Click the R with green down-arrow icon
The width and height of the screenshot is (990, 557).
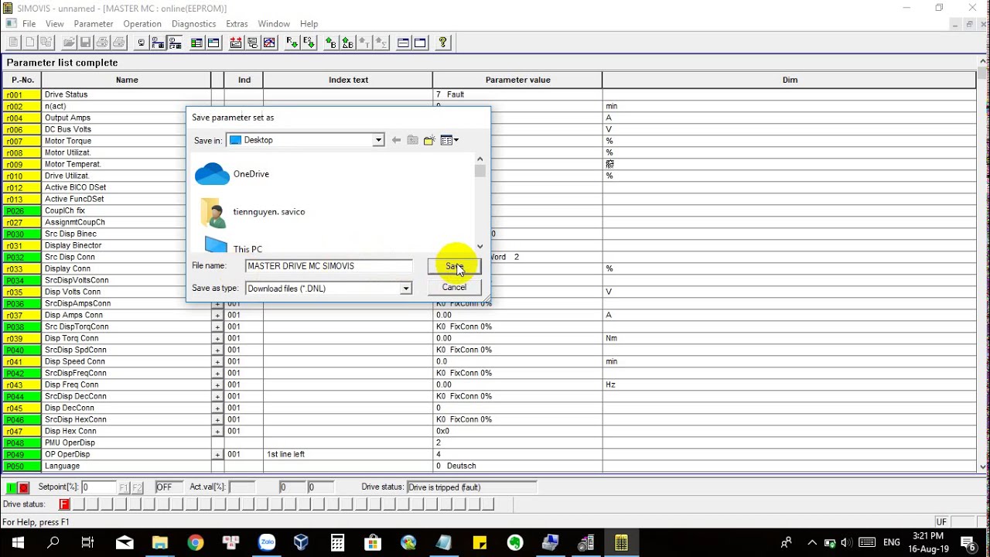292,43
